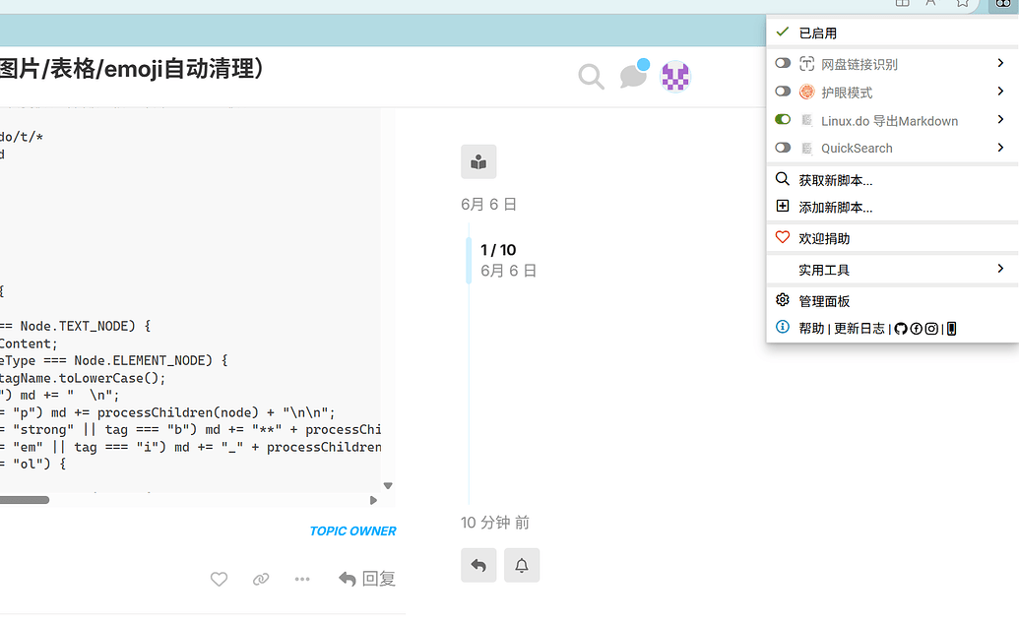
Task: Open the purple pixel user avatar menu
Action: point(675,77)
